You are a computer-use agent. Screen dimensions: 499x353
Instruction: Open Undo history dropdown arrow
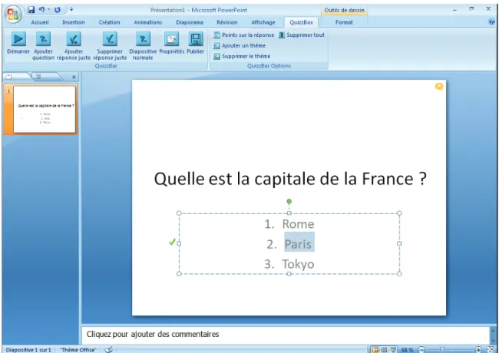coord(49,9)
